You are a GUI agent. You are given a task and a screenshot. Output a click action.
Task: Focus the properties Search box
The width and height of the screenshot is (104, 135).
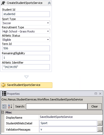pyautogui.click(x=57, y=106)
